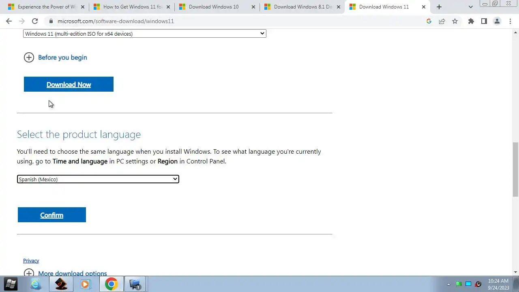Close the How to Get Windows 11 tab

168,7
